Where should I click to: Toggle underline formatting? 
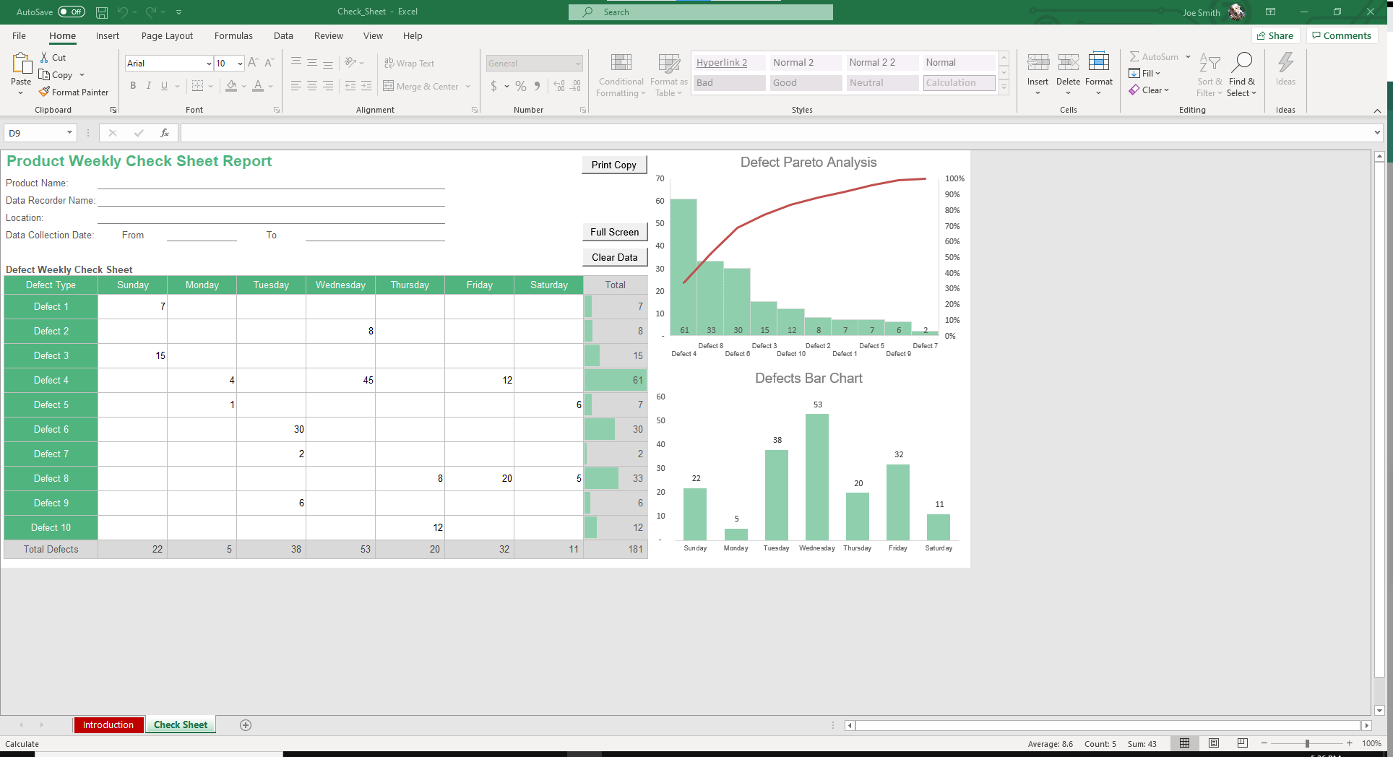click(x=164, y=86)
